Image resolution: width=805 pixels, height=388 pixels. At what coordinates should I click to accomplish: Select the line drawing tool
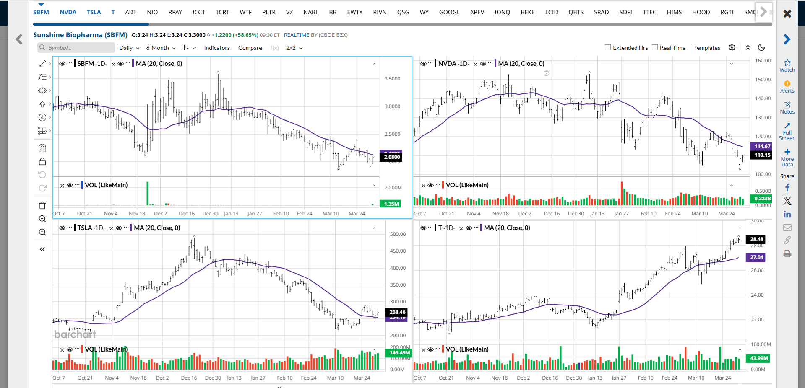click(42, 64)
